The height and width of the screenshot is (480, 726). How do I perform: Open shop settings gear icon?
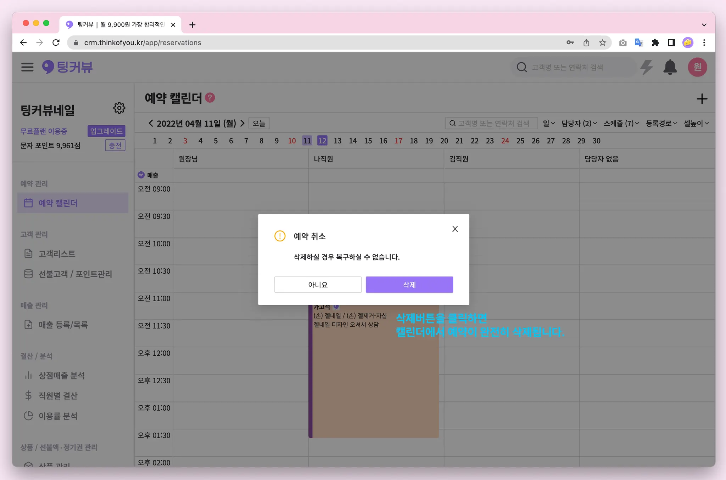click(x=119, y=108)
